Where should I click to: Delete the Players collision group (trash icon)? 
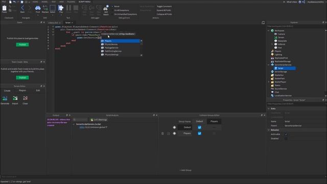(162, 133)
